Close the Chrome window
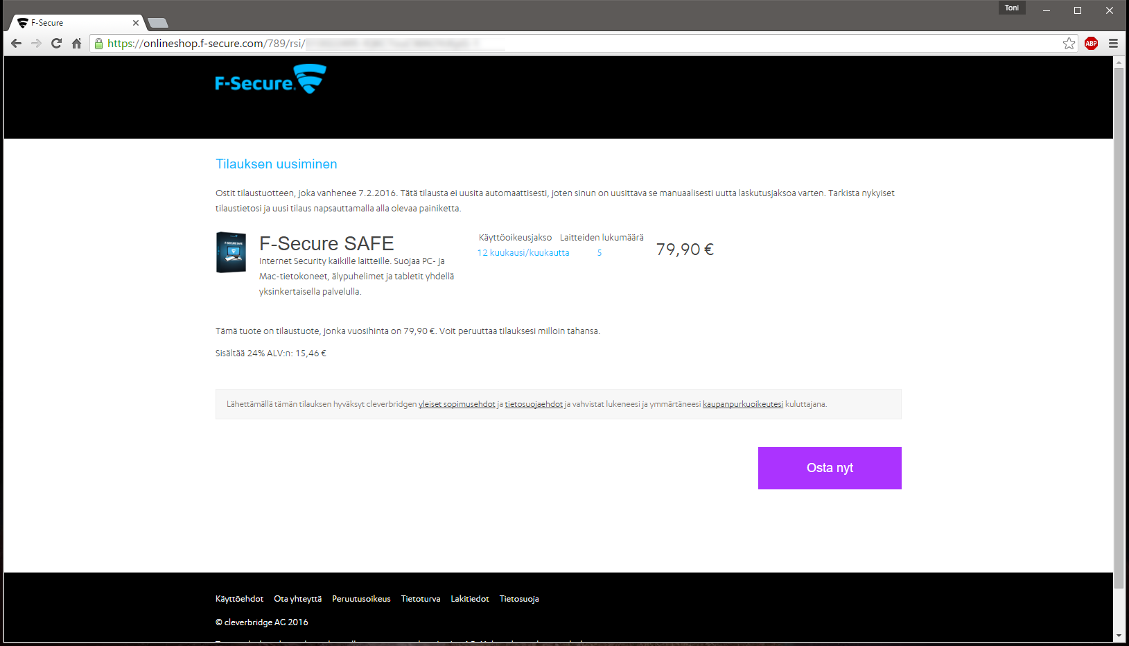 click(x=1110, y=10)
